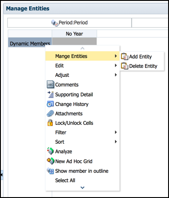Select Change History menu entry

click(x=82, y=104)
